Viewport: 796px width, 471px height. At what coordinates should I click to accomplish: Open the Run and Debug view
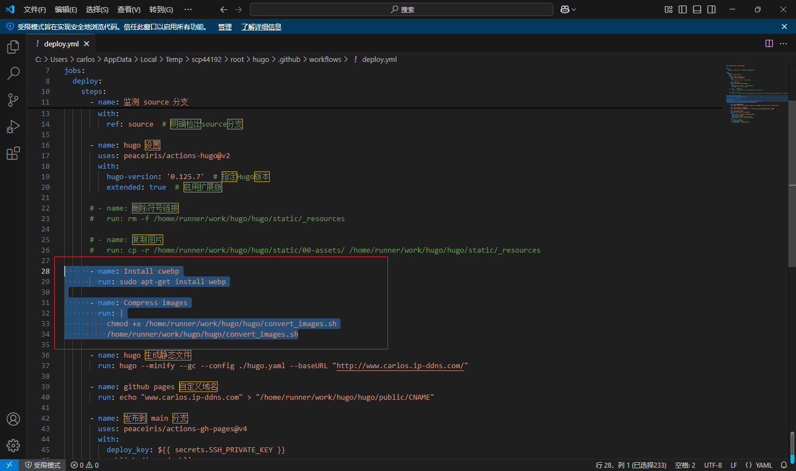[13, 127]
